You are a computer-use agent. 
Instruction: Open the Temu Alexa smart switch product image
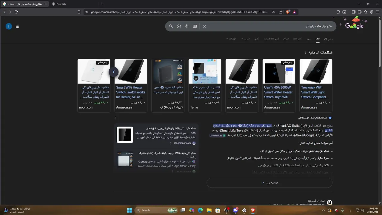[x=205, y=71]
